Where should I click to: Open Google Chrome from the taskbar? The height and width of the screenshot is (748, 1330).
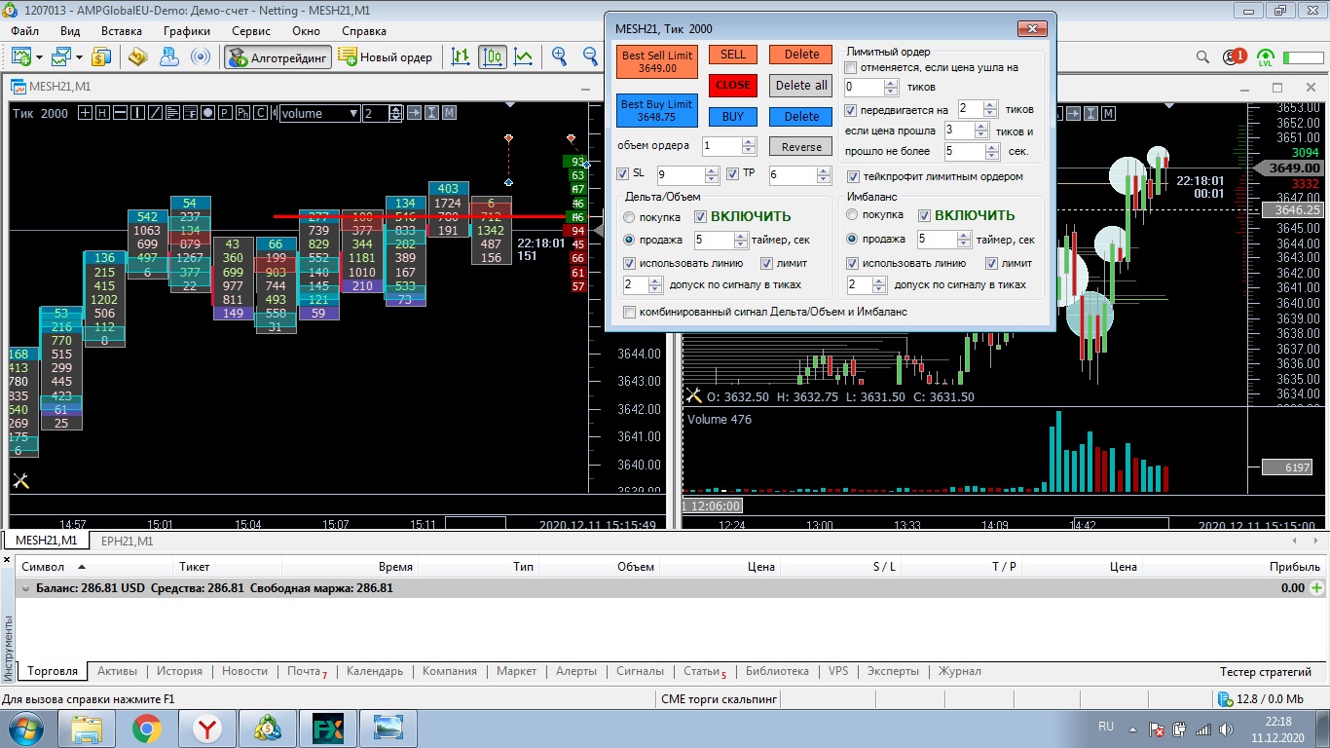point(147,729)
